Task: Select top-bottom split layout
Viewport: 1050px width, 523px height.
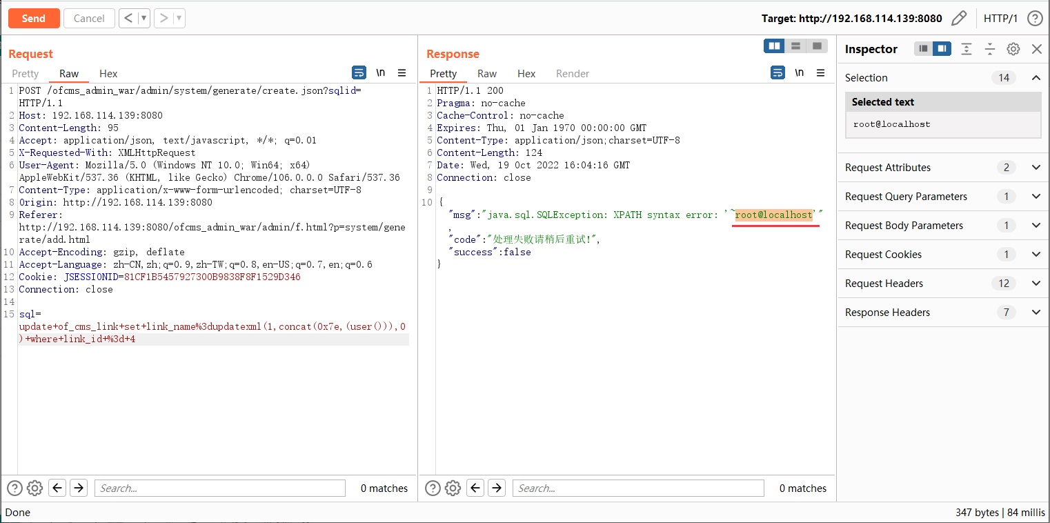Action: coord(796,46)
